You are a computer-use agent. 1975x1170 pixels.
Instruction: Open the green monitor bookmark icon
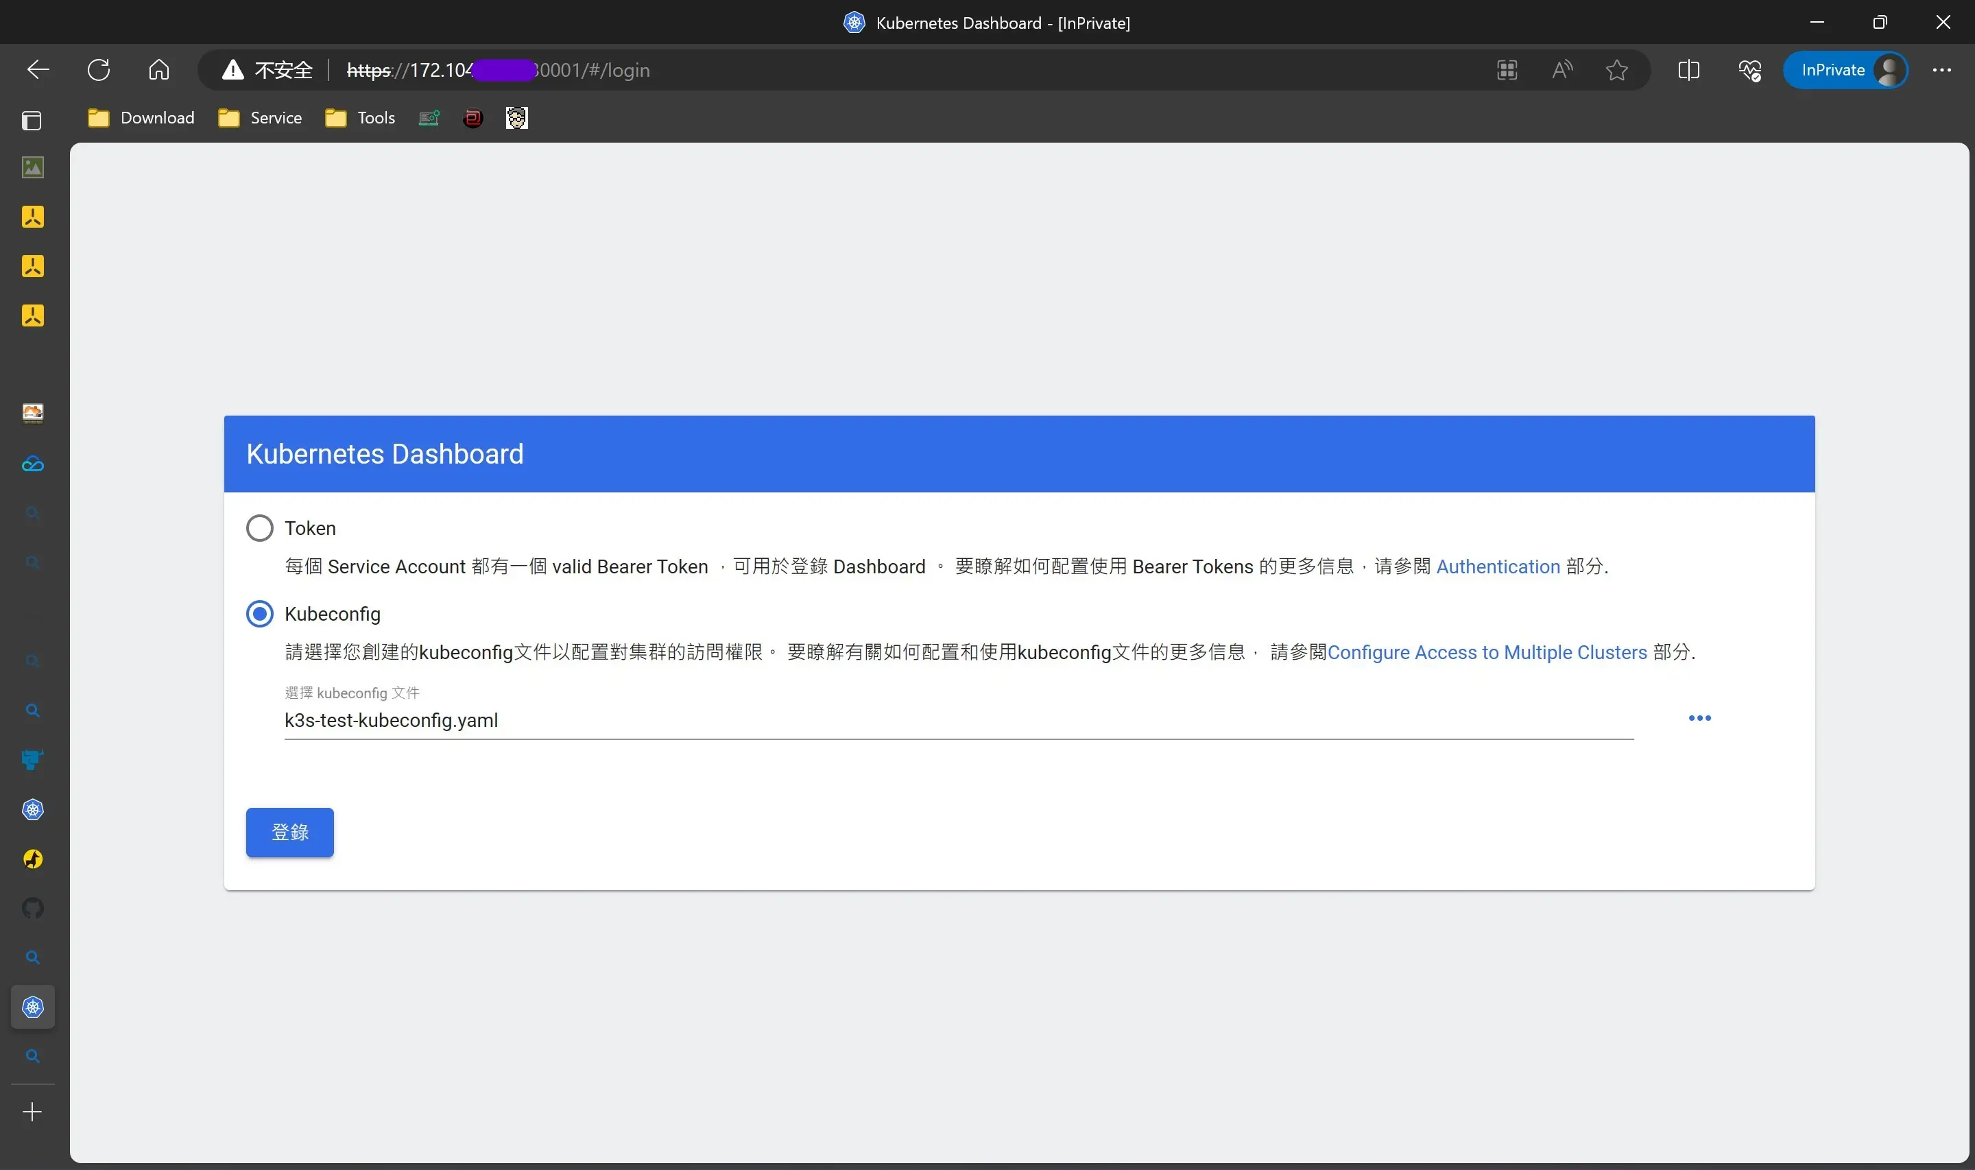tap(429, 118)
